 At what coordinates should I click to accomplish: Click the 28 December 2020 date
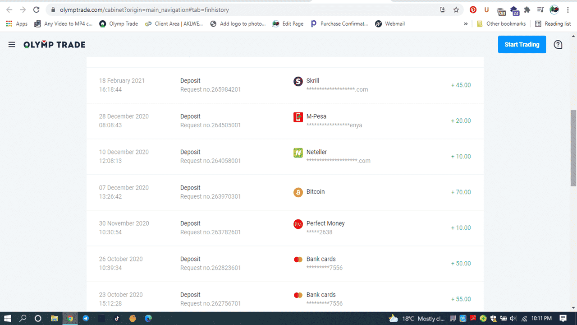tap(124, 116)
